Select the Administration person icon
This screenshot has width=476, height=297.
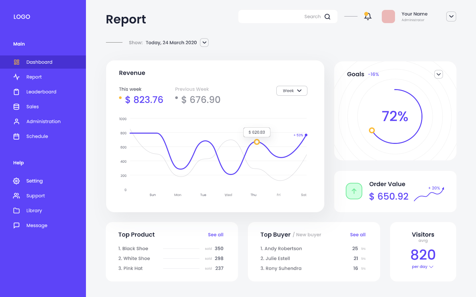coord(17,121)
